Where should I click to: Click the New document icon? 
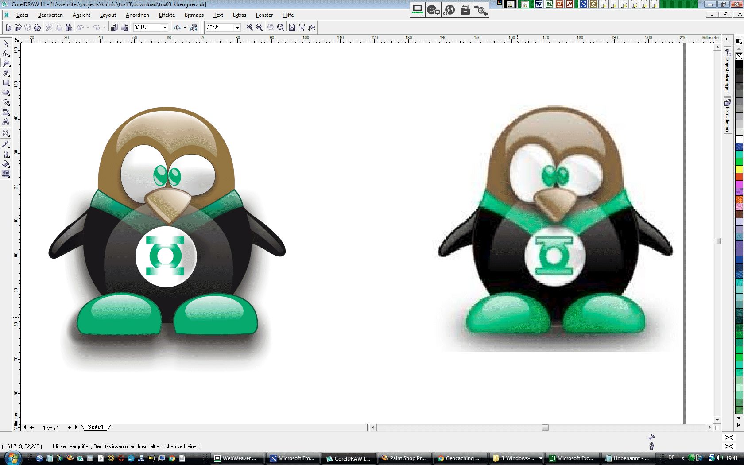[8, 27]
